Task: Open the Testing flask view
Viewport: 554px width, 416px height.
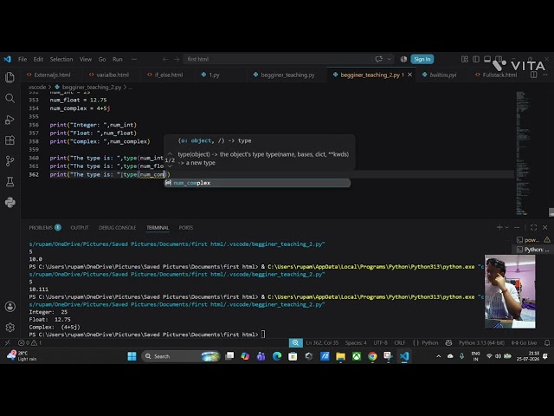Action: (10, 182)
